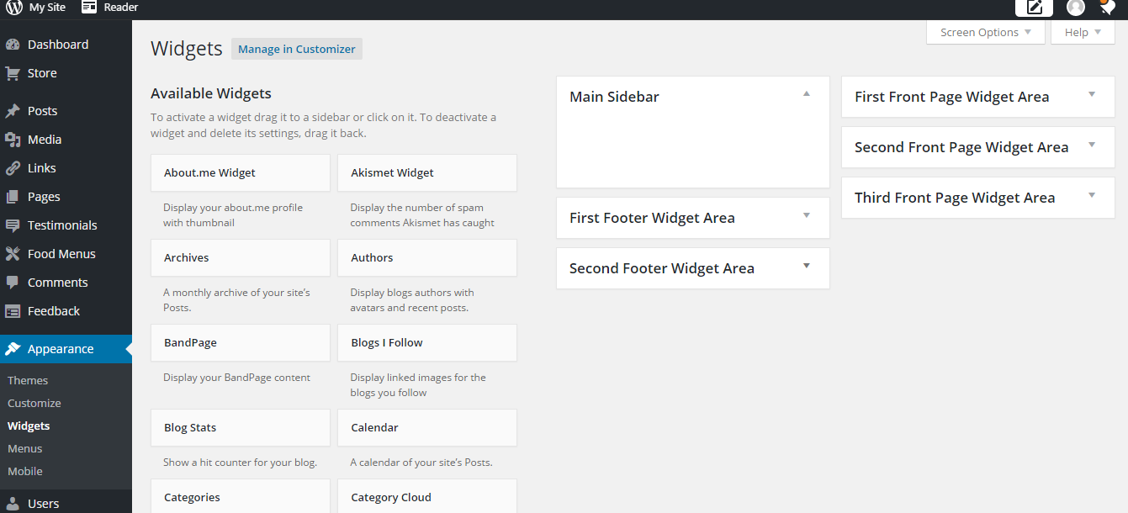The height and width of the screenshot is (513, 1128).
Task: Collapse the Main Sidebar widget area
Action: [806, 94]
